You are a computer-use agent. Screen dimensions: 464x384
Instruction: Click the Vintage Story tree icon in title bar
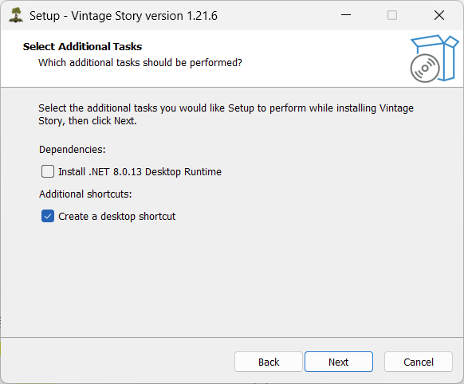tap(16, 15)
